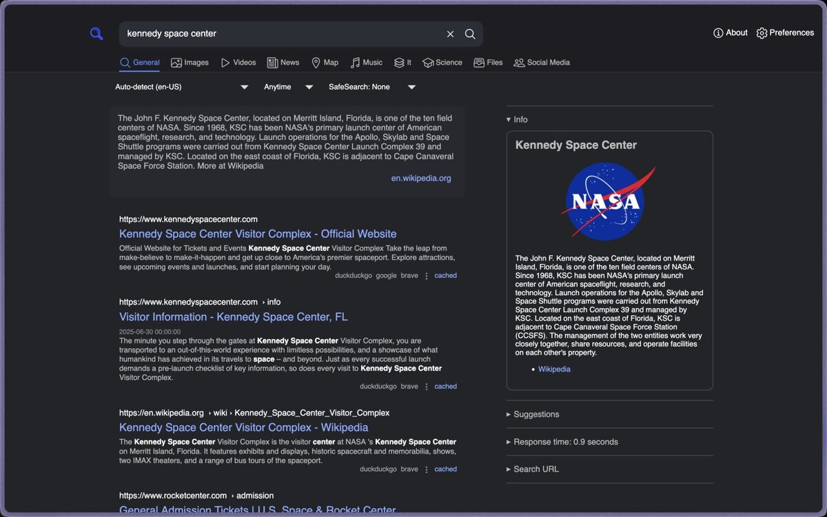Viewport: 827px width, 517px height.
Task: Open cached version of Visitor Information result
Action: (x=445, y=387)
